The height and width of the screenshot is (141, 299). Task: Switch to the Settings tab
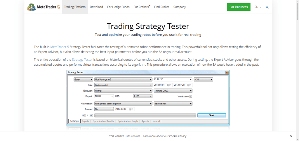coord(74,121)
